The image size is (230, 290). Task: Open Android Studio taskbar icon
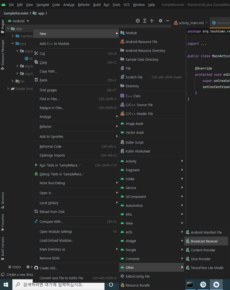pos(216,285)
